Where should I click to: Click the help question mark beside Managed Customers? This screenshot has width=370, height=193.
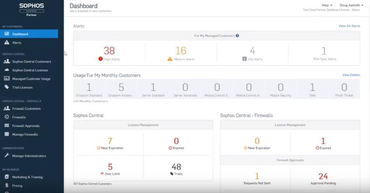237,36
